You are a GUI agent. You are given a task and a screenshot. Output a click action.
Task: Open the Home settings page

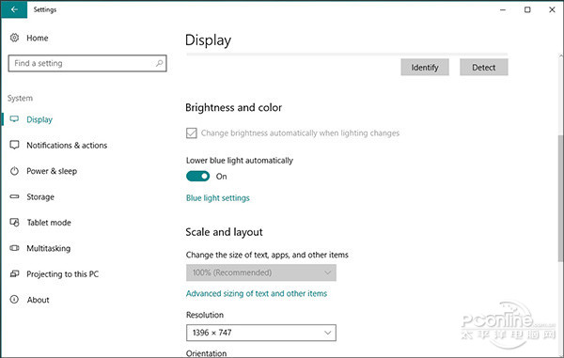[38, 38]
